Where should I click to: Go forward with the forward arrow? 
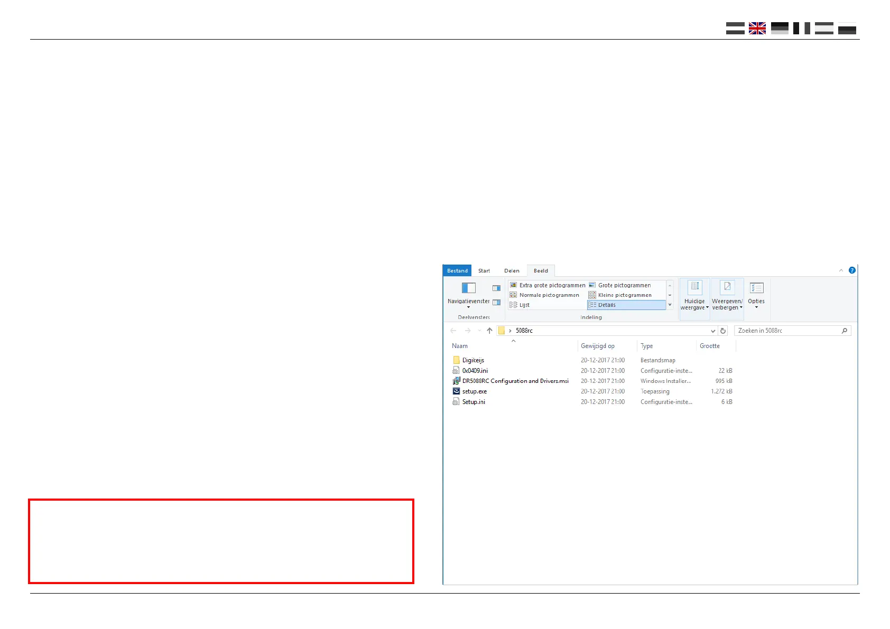click(468, 331)
